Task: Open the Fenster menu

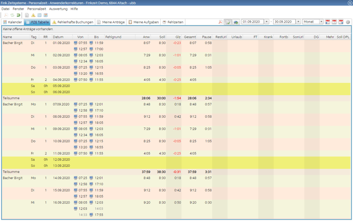Action: point(18,9)
